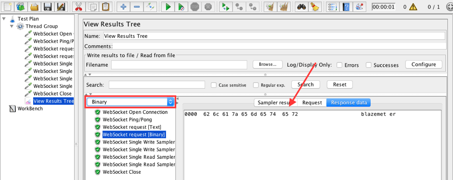Click the Browse... button
This screenshot has width=453, height=180.
tap(268, 64)
